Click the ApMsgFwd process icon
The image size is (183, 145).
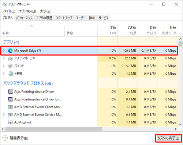click(10, 122)
